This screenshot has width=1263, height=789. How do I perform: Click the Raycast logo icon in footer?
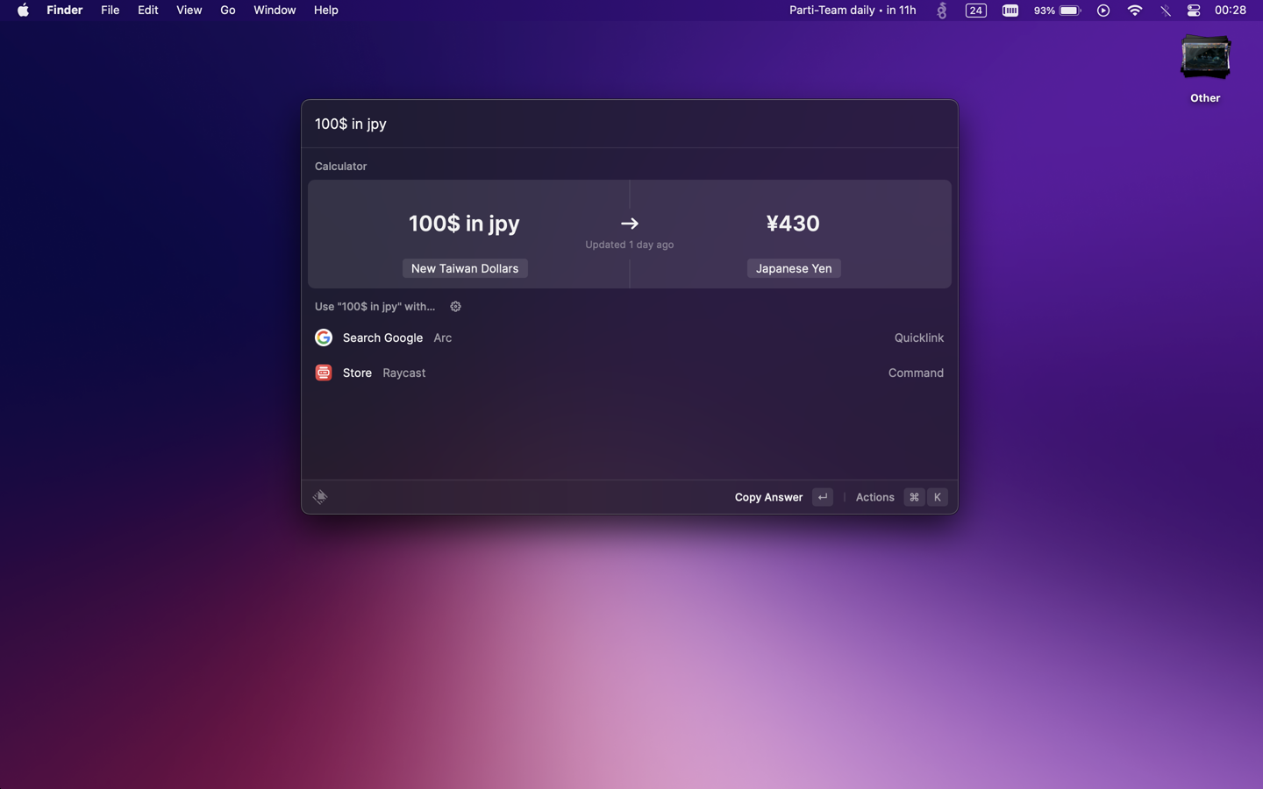(x=320, y=497)
